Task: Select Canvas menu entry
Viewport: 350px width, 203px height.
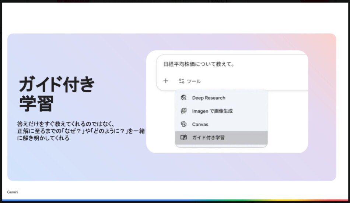Action: pos(221,124)
